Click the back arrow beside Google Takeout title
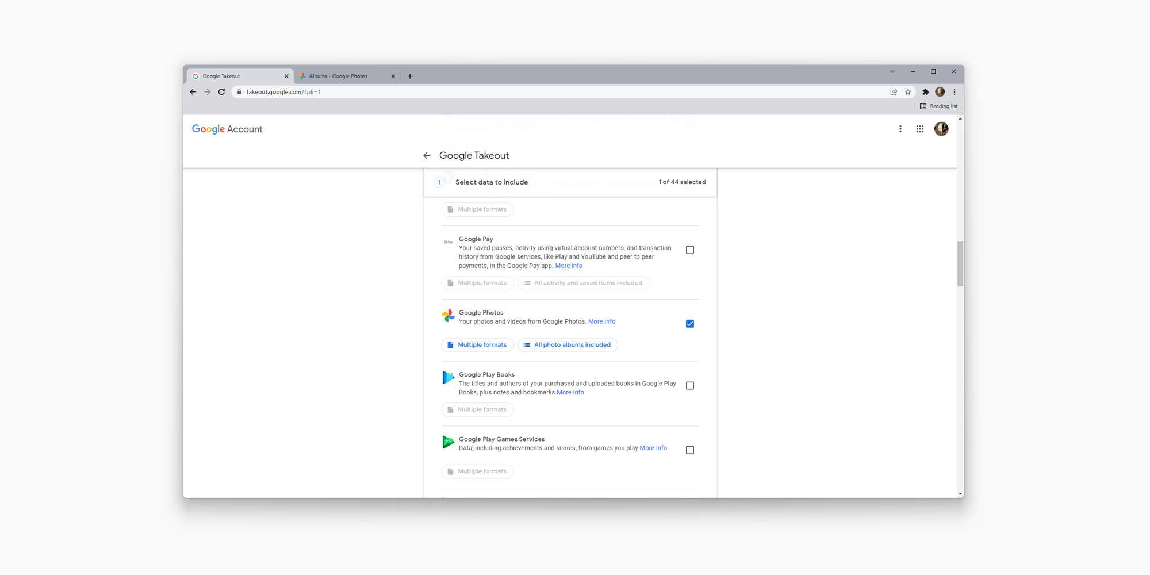 point(427,155)
